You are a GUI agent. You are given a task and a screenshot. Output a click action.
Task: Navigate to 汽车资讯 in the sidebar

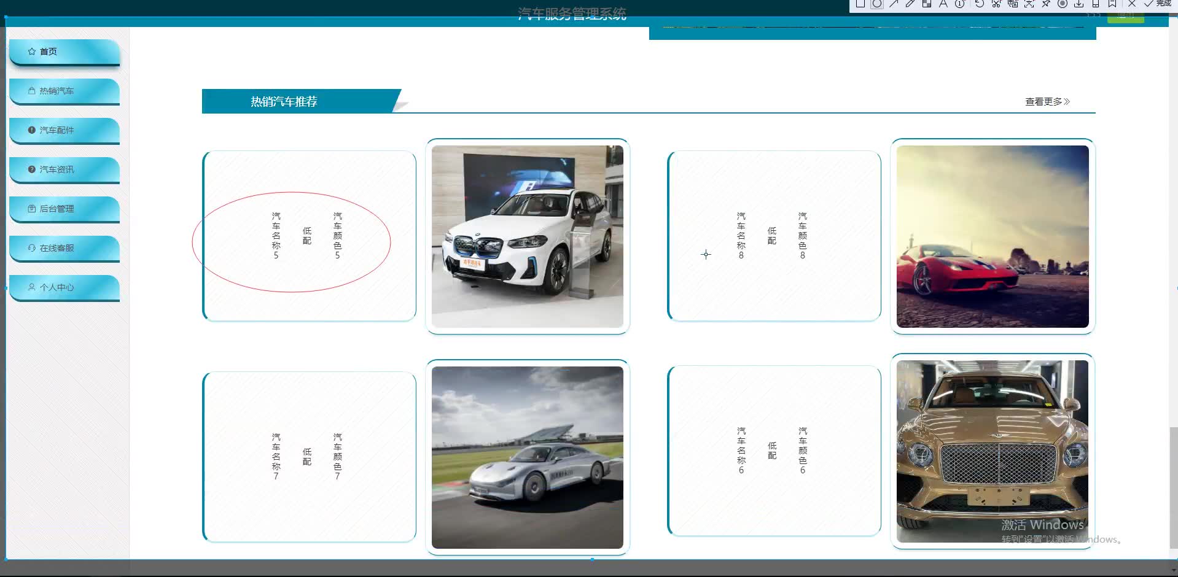(x=64, y=169)
